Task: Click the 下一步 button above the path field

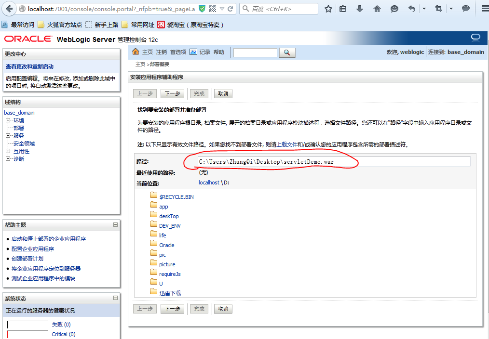Action: click(172, 94)
